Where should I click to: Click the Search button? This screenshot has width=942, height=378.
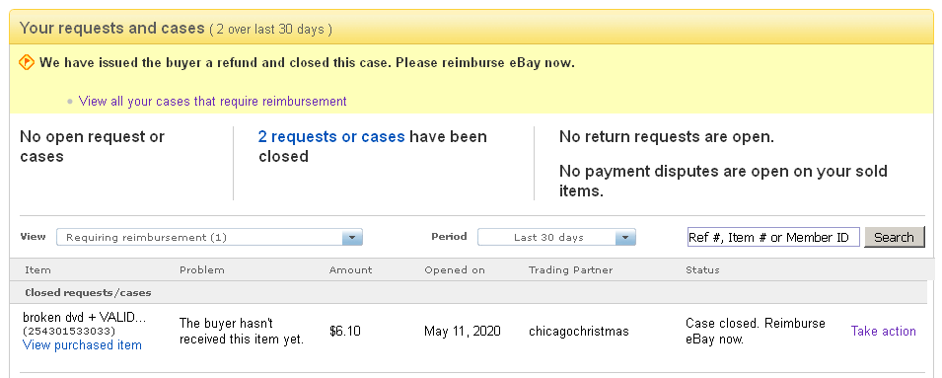coord(894,238)
